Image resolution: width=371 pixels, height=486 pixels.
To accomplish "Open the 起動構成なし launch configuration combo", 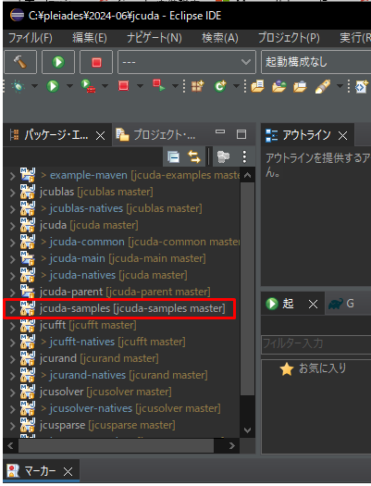I will click(x=315, y=62).
